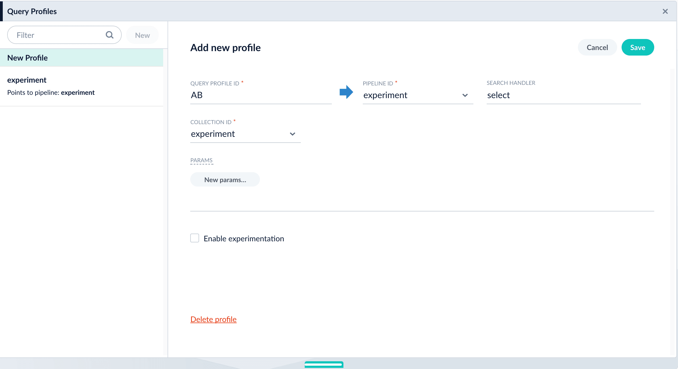Click the Query Profile ID field containing AB

pos(260,95)
